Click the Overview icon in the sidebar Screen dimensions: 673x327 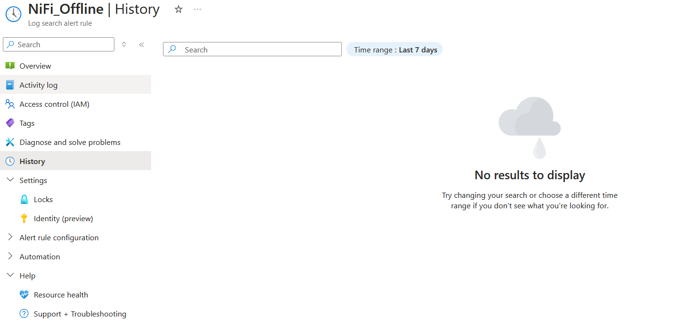10,66
